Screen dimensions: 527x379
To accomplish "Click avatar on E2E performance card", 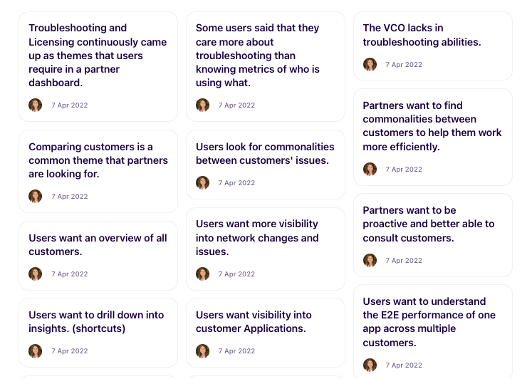I will coord(370,365).
